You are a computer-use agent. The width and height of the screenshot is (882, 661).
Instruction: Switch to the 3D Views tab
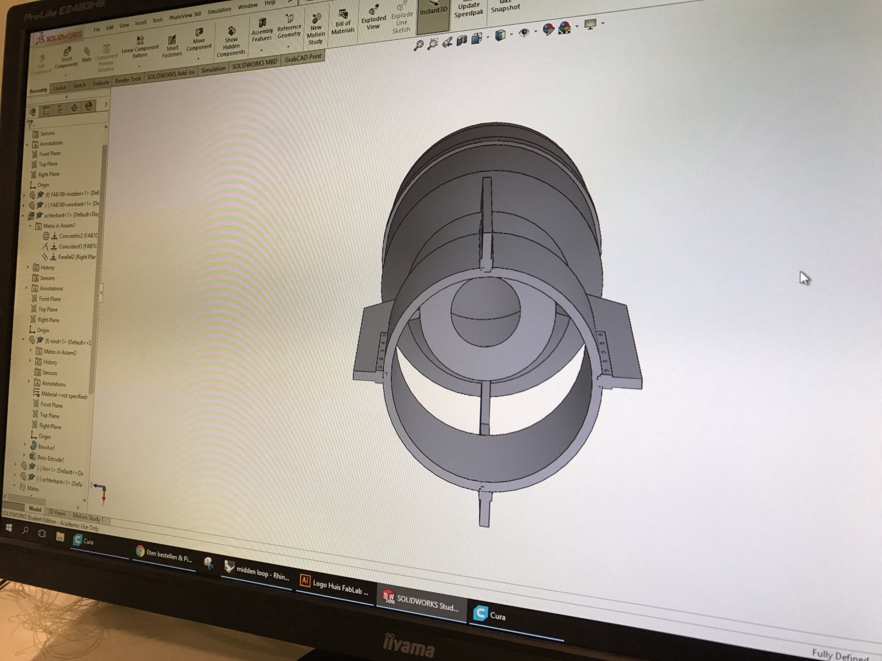(56, 513)
